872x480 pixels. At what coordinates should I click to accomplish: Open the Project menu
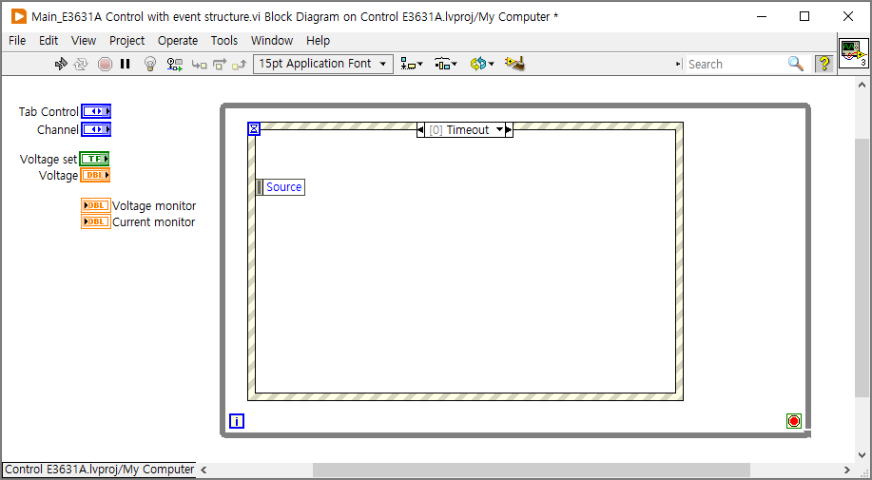(x=126, y=41)
